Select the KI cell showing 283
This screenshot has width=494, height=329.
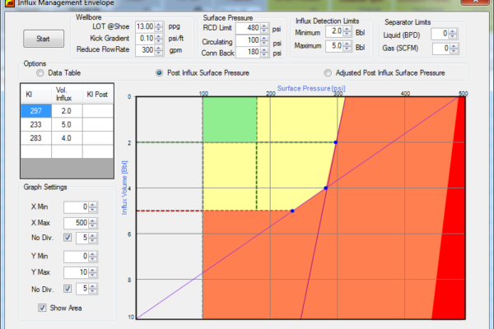pos(36,138)
